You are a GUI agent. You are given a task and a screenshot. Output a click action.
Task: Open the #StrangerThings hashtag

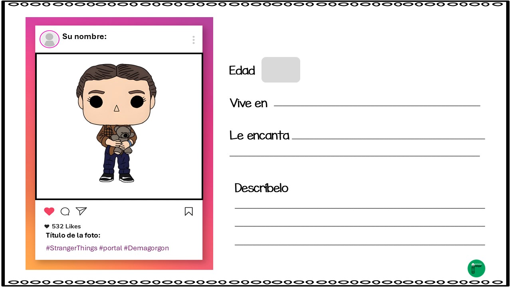(x=71, y=248)
